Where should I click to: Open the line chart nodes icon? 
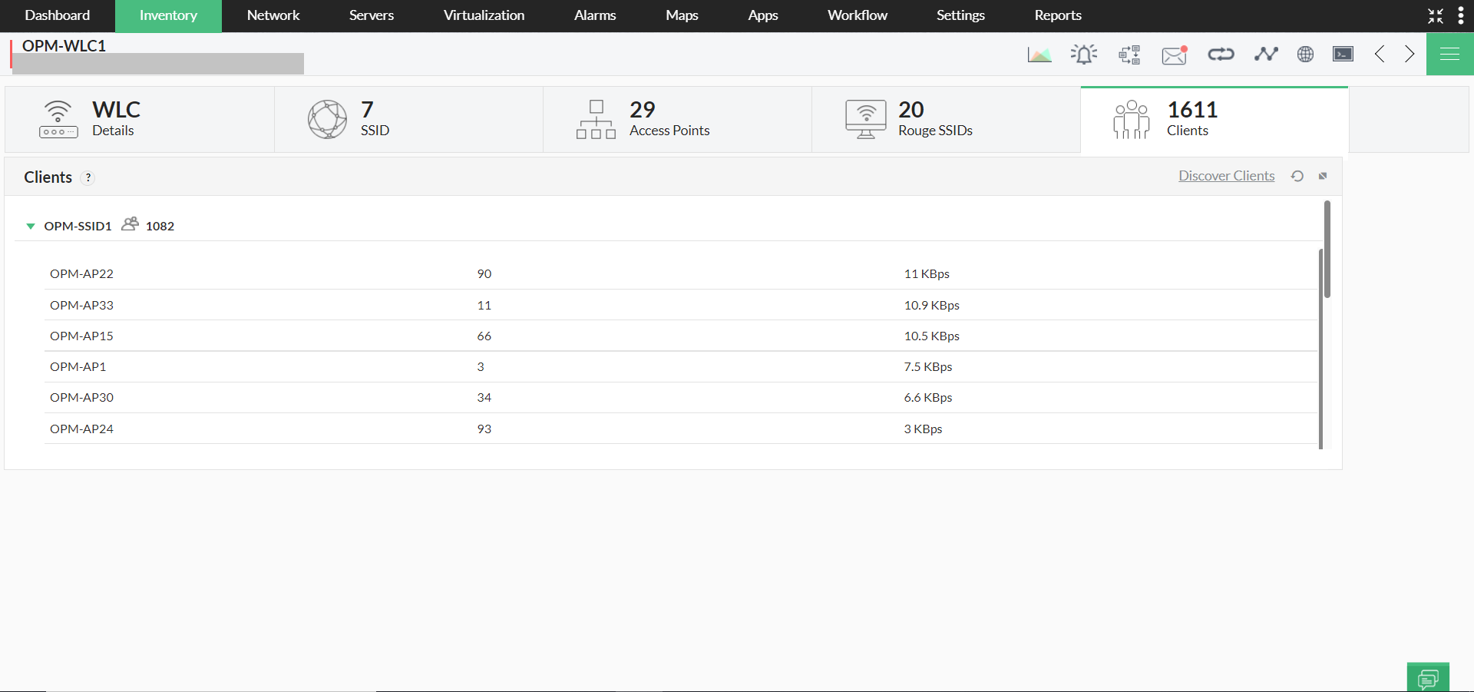(1266, 54)
